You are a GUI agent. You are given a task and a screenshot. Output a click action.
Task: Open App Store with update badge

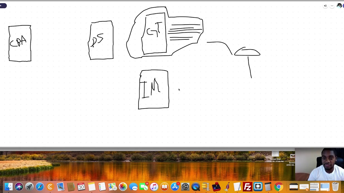(x=175, y=187)
